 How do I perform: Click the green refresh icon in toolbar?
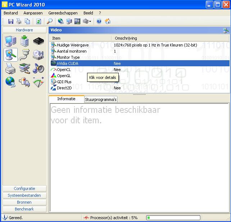pyautogui.click(x=38, y=22)
